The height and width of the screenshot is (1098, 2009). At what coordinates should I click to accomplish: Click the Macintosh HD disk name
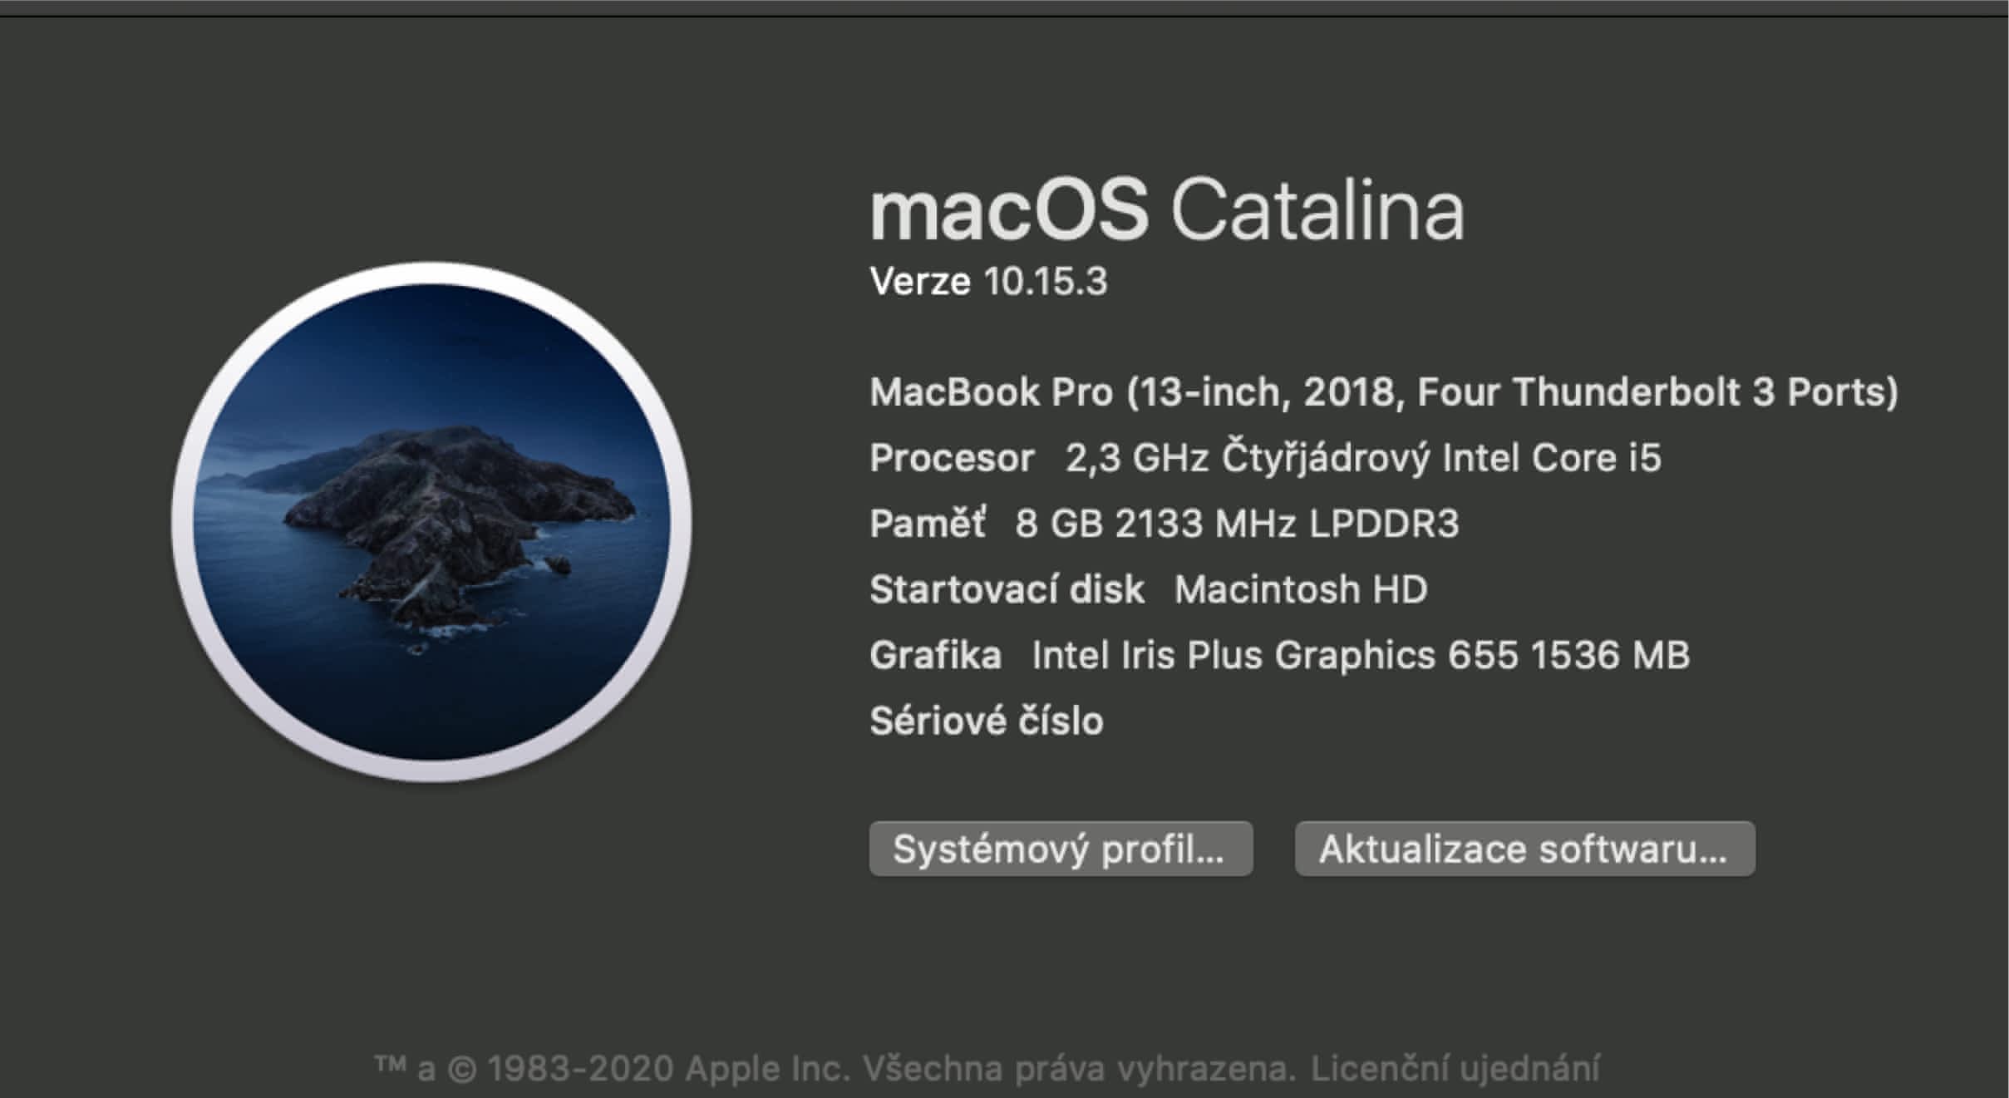(x=1300, y=589)
